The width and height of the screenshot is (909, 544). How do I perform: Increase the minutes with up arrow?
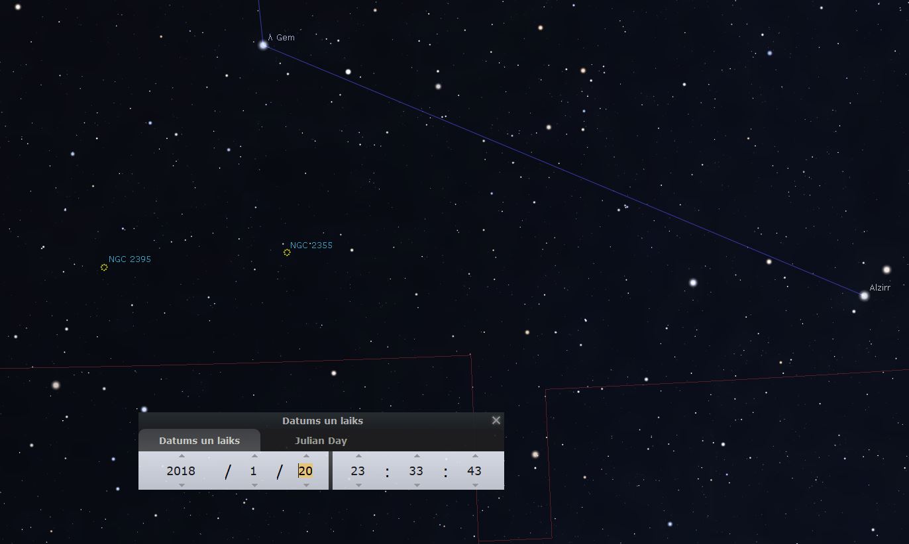click(x=417, y=456)
